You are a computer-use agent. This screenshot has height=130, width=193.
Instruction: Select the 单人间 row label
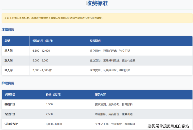click(x=9, y=51)
